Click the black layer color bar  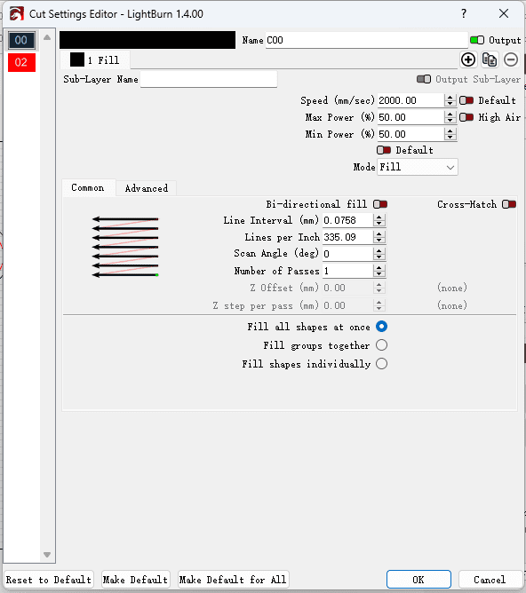coord(147,40)
